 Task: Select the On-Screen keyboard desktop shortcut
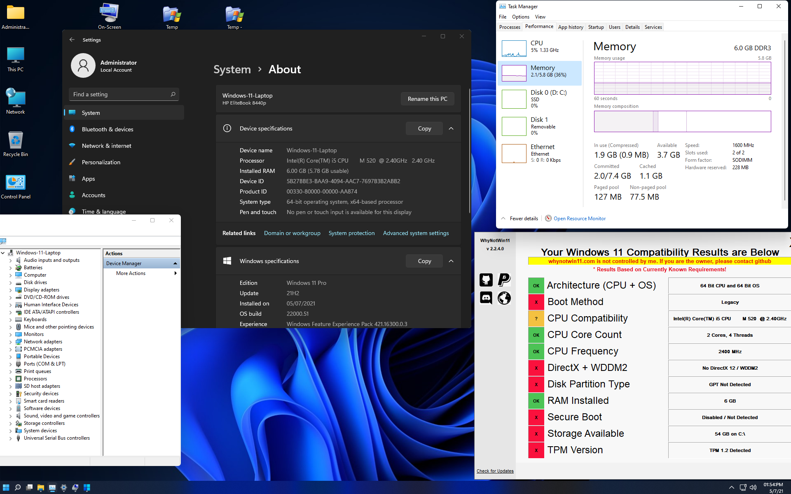(110, 17)
